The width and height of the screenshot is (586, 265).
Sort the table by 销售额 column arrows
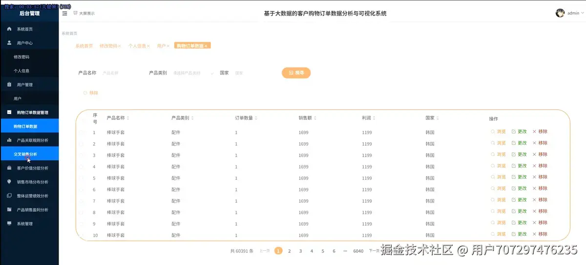click(x=315, y=118)
